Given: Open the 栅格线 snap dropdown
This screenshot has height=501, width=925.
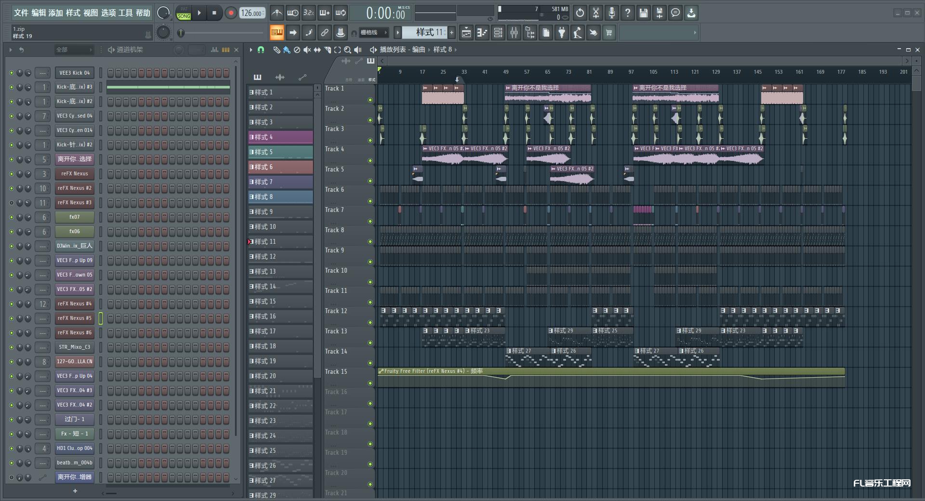Looking at the screenshot, I should [374, 32].
